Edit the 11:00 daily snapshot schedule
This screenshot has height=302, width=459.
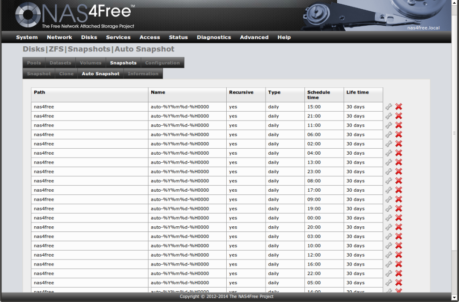[x=388, y=125]
